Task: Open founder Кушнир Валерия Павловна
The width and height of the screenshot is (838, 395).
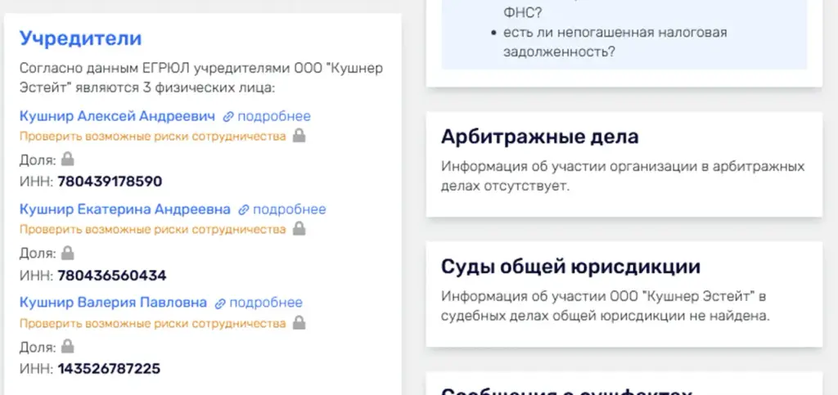Action: (x=113, y=303)
